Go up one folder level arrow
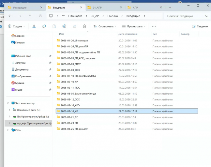Viewport: 211px width, 167px height. point(30,16)
